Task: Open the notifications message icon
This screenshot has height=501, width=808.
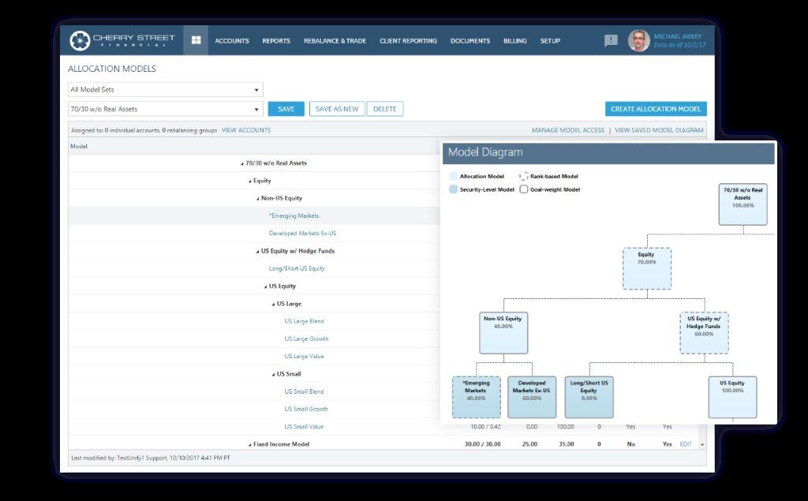Action: click(611, 41)
